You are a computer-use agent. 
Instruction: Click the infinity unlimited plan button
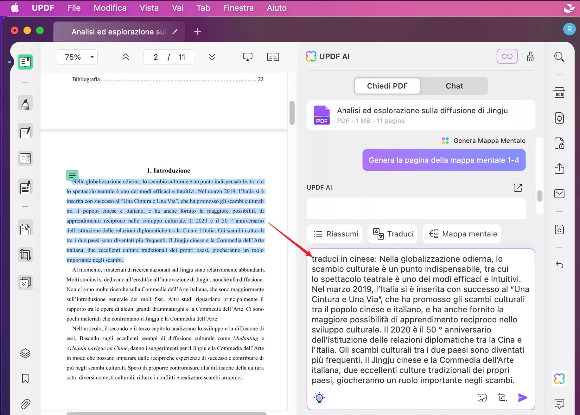507,56
